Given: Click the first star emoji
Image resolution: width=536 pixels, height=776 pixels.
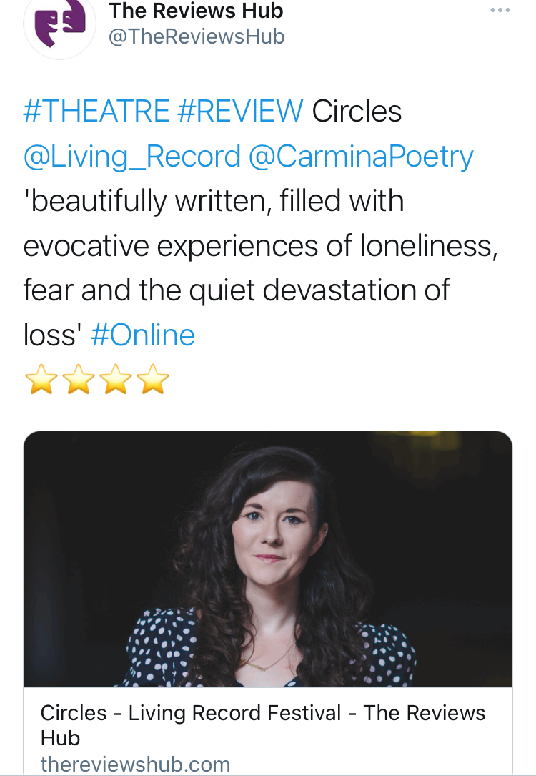Looking at the screenshot, I should tap(41, 380).
